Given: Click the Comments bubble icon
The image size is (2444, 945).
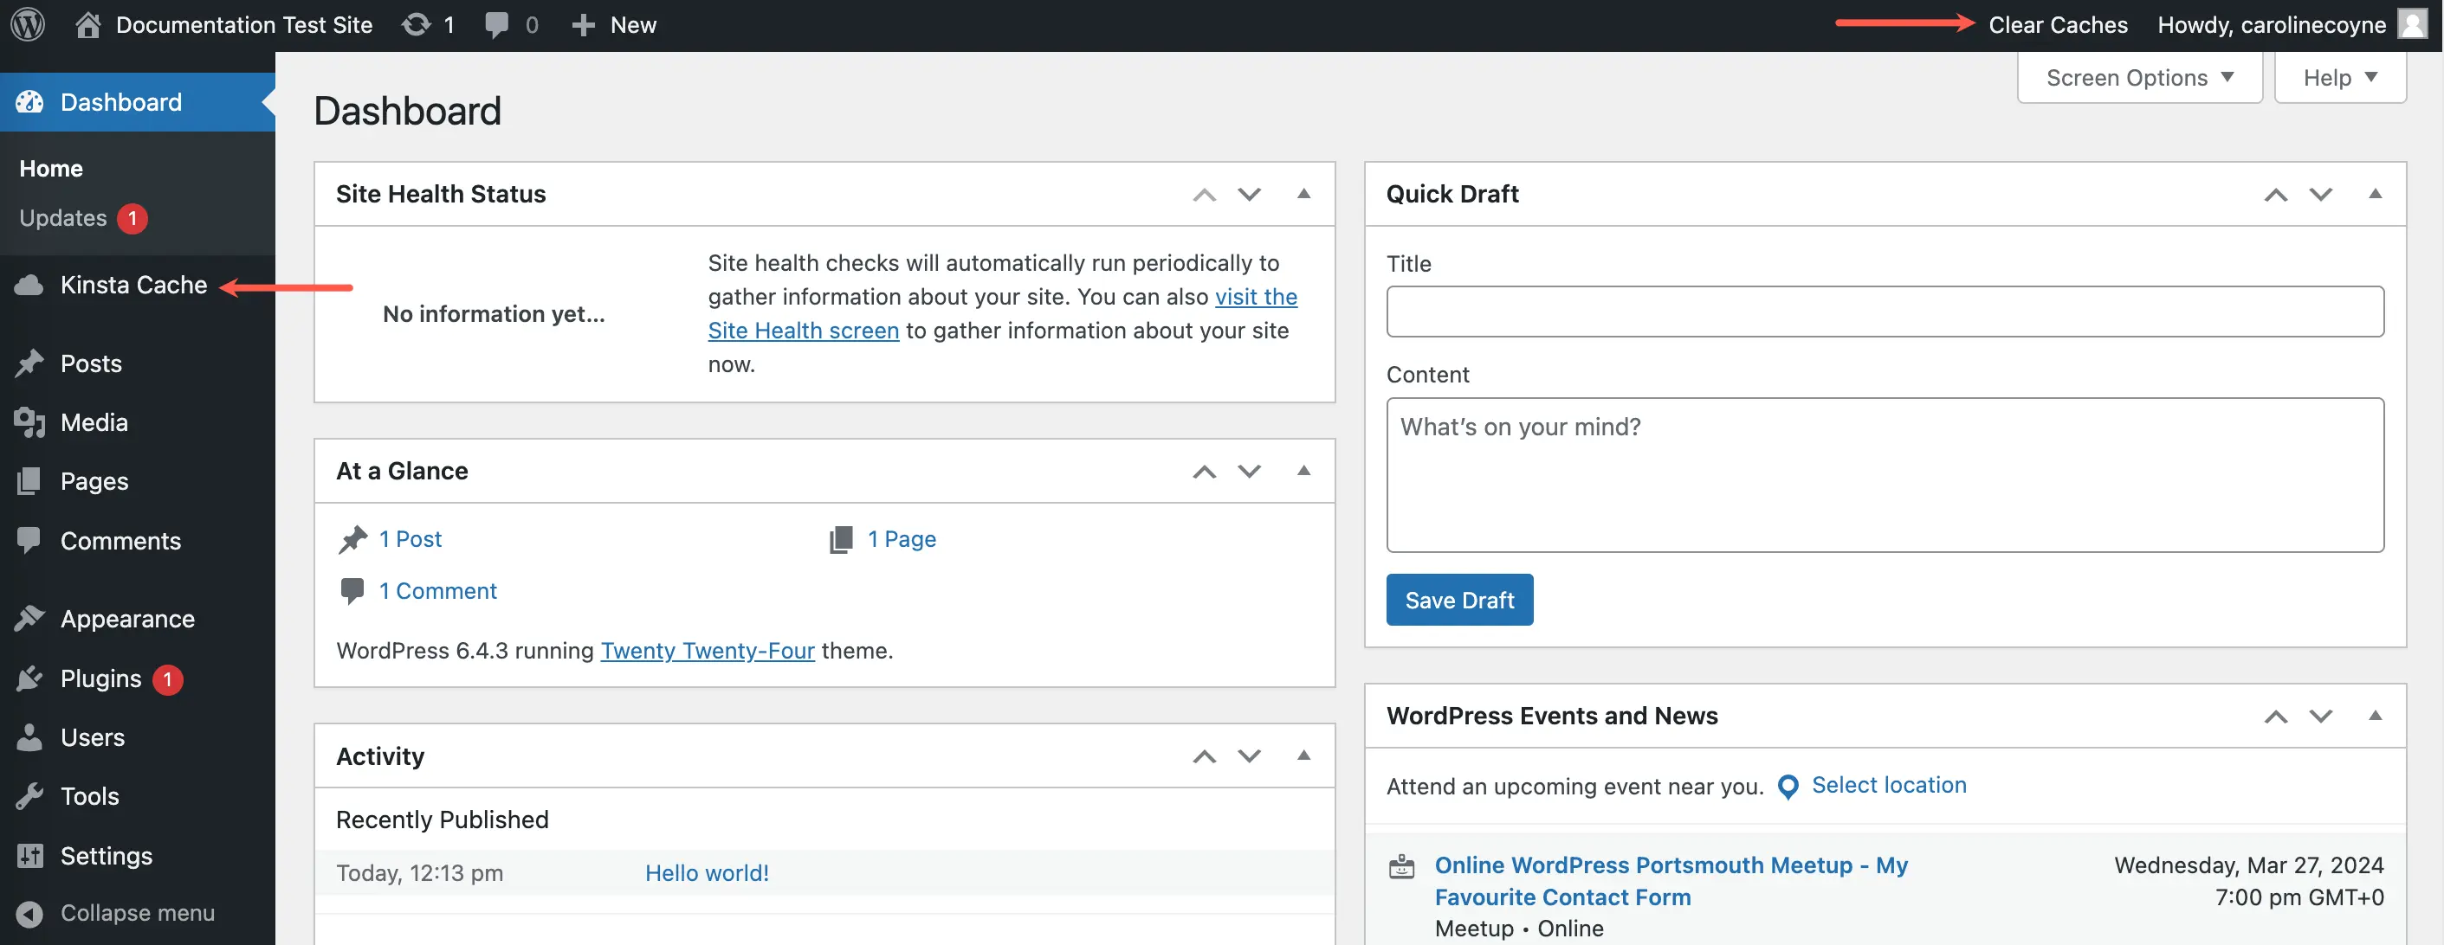Looking at the screenshot, I should tap(495, 25).
